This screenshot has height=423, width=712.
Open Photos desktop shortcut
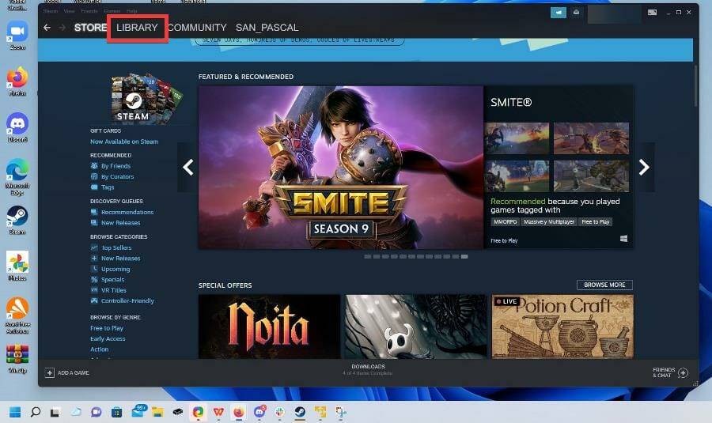tap(17, 266)
